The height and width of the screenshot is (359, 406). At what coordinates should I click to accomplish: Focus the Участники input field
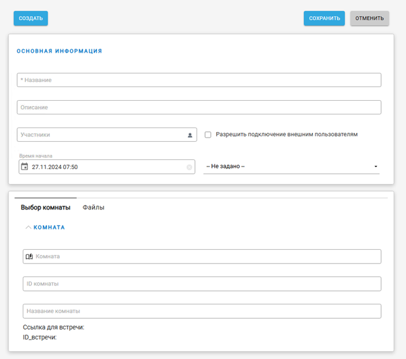98,135
